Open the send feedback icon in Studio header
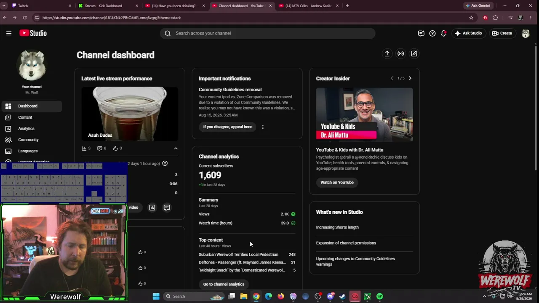Screen dimensions: 539x303 (x=421, y=33)
